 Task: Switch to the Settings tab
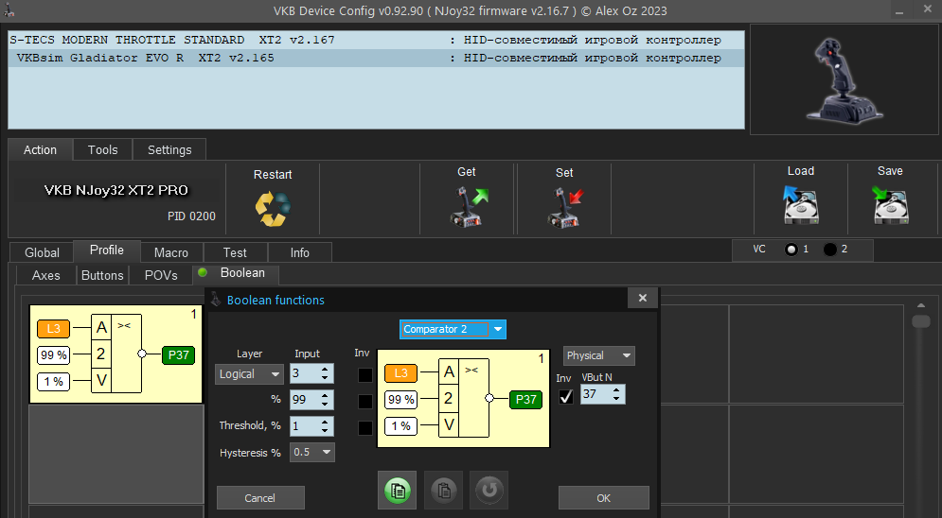(x=169, y=150)
